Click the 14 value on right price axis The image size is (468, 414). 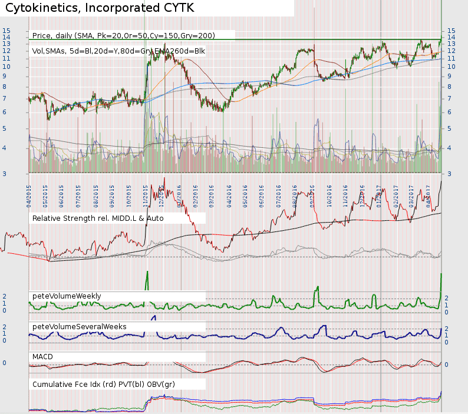[451, 37]
